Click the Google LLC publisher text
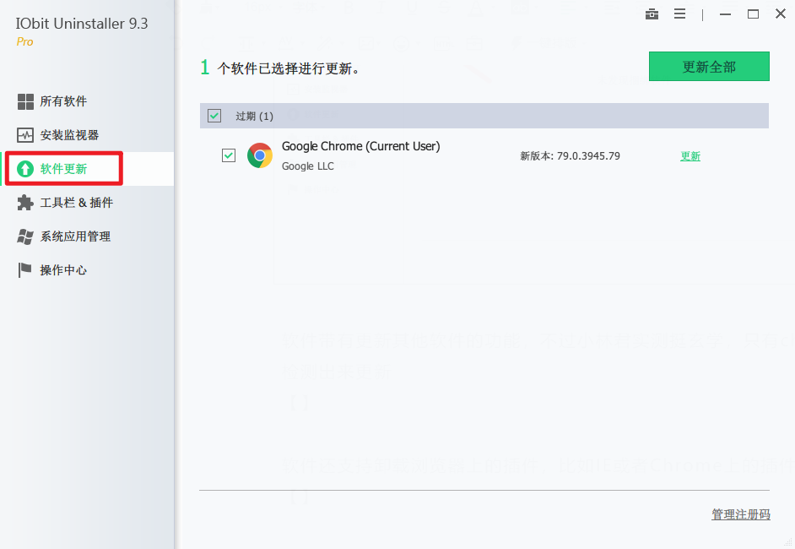This screenshot has height=549, width=795. (x=308, y=166)
